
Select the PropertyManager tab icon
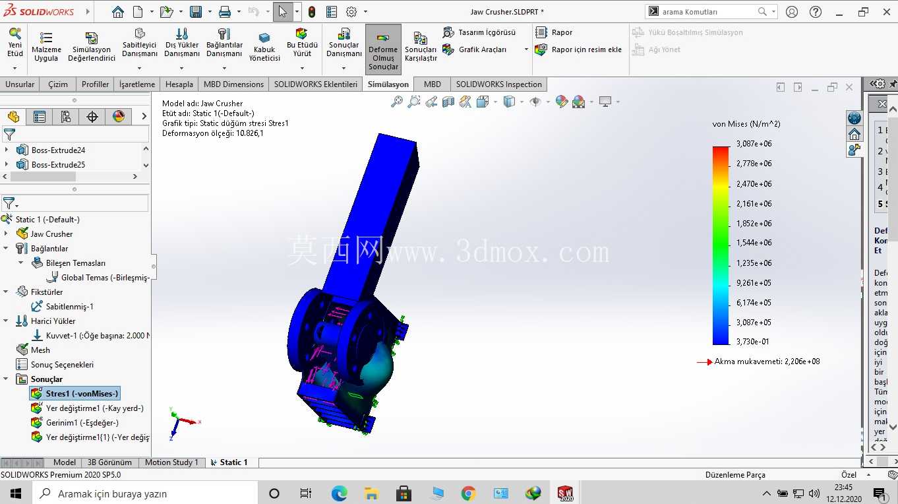click(x=40, y=117)
